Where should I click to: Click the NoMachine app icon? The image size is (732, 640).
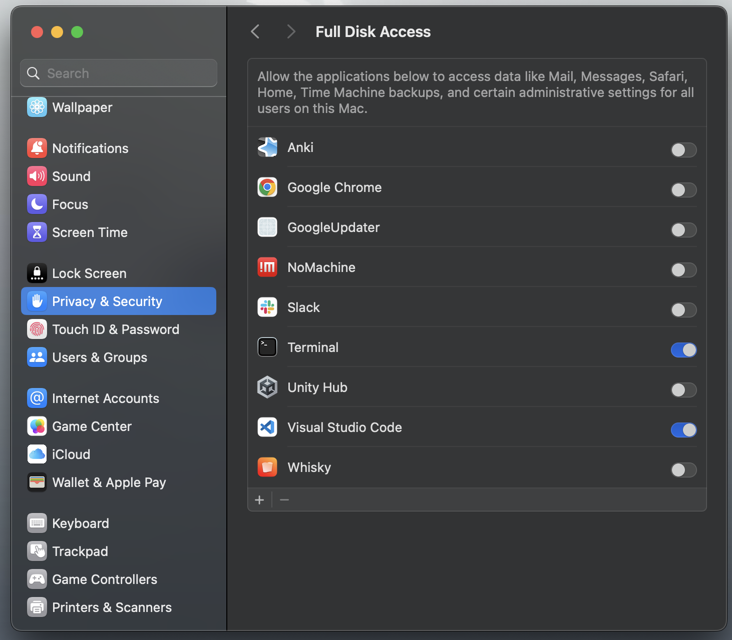(267, 267)
